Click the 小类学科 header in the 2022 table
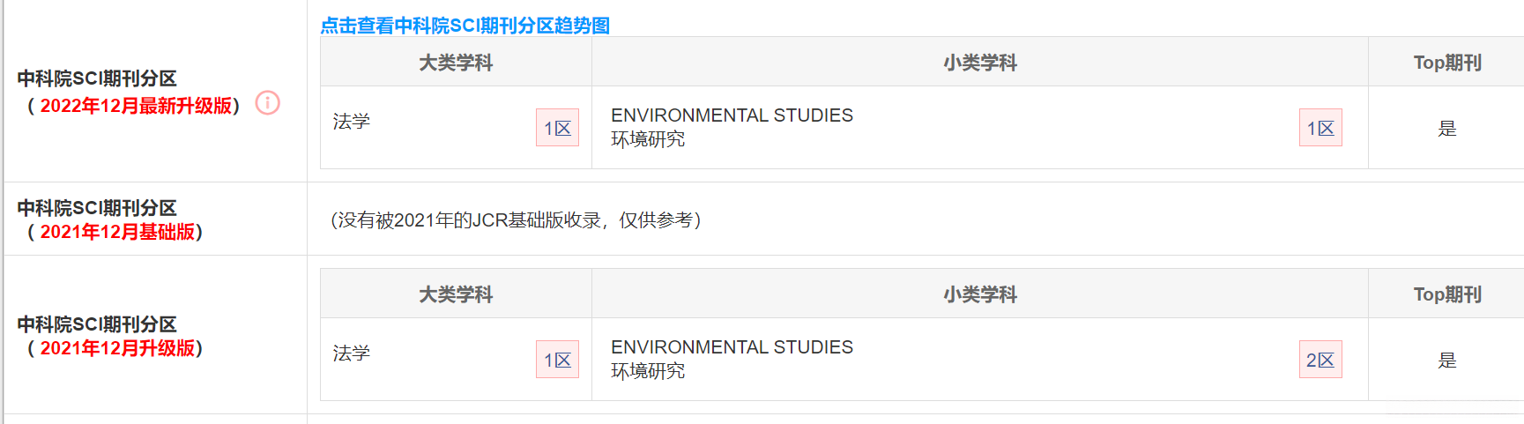 979,63
